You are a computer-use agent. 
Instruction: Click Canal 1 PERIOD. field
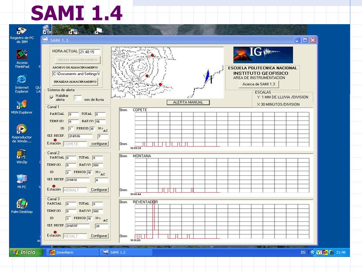click(92, 129)
